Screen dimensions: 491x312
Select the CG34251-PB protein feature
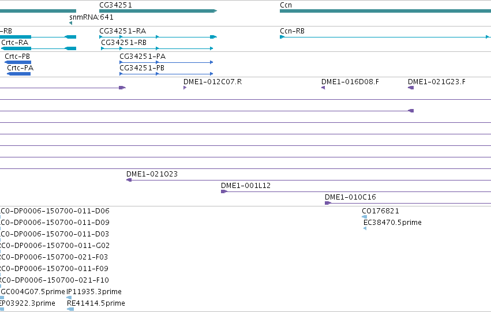click(x=166, y=74)
